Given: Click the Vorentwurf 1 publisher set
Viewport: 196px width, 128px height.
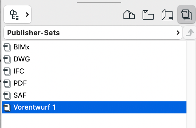Looking at the screenshot, I should point(94,107).
